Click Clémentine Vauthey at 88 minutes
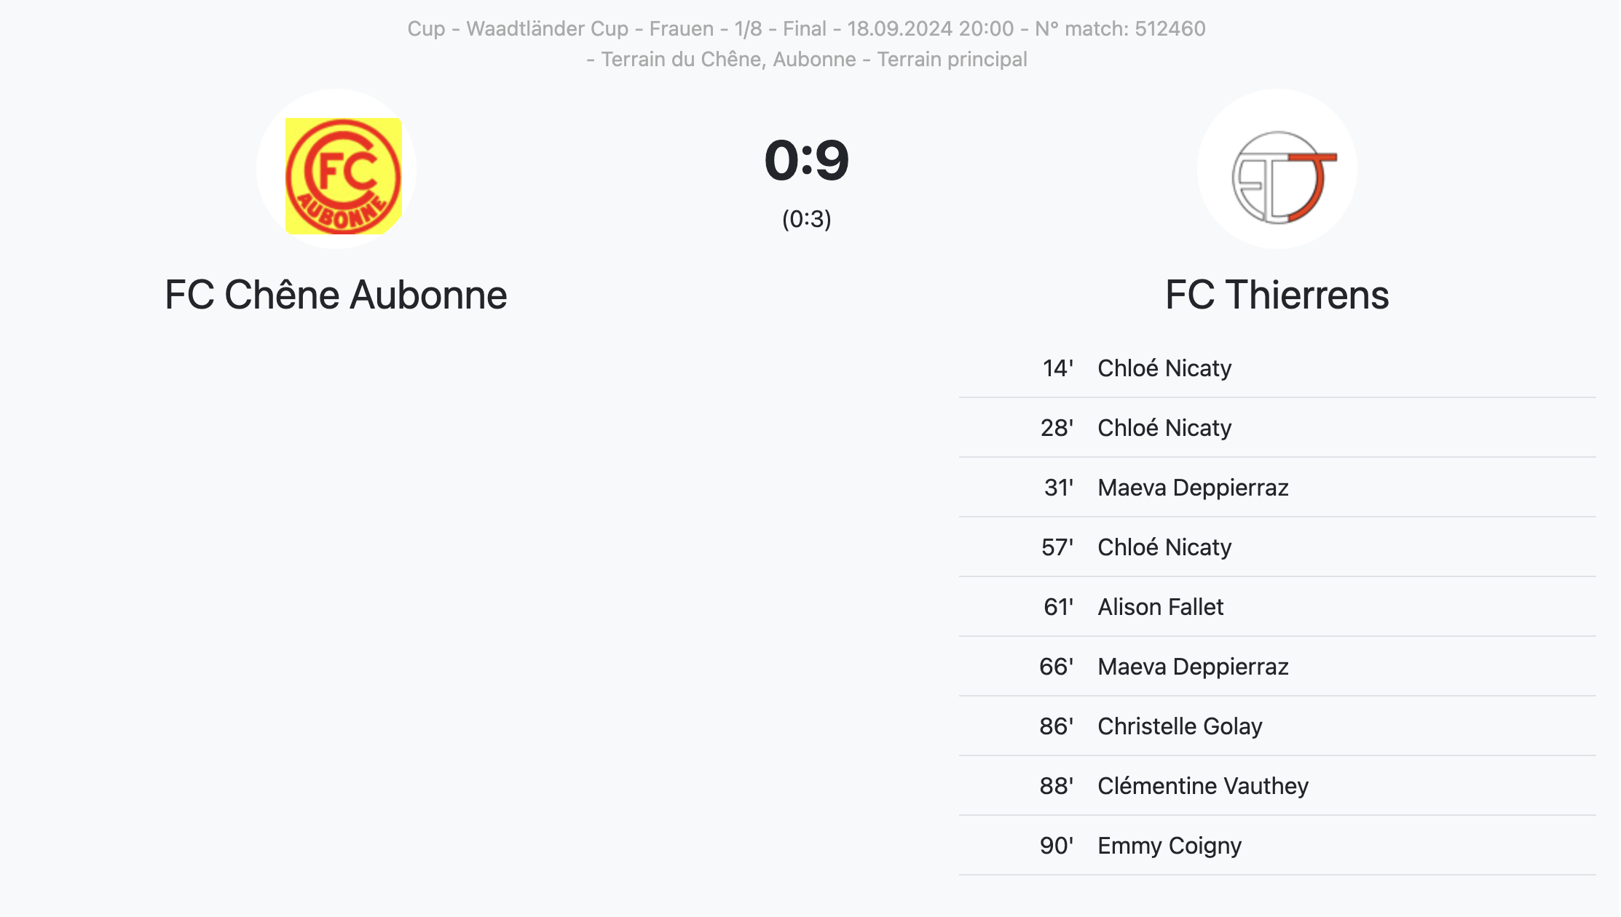 [1203, 786]
